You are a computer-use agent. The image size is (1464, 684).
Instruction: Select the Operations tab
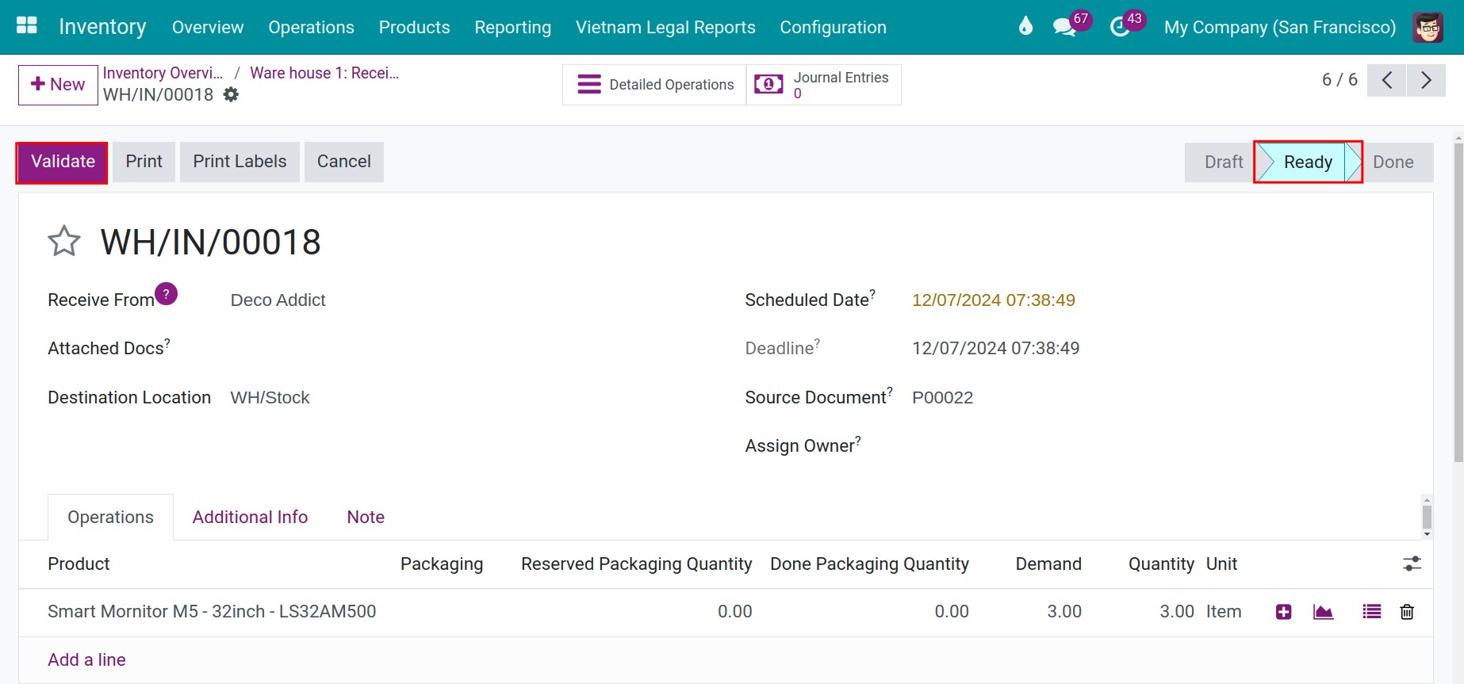(110, 517)
